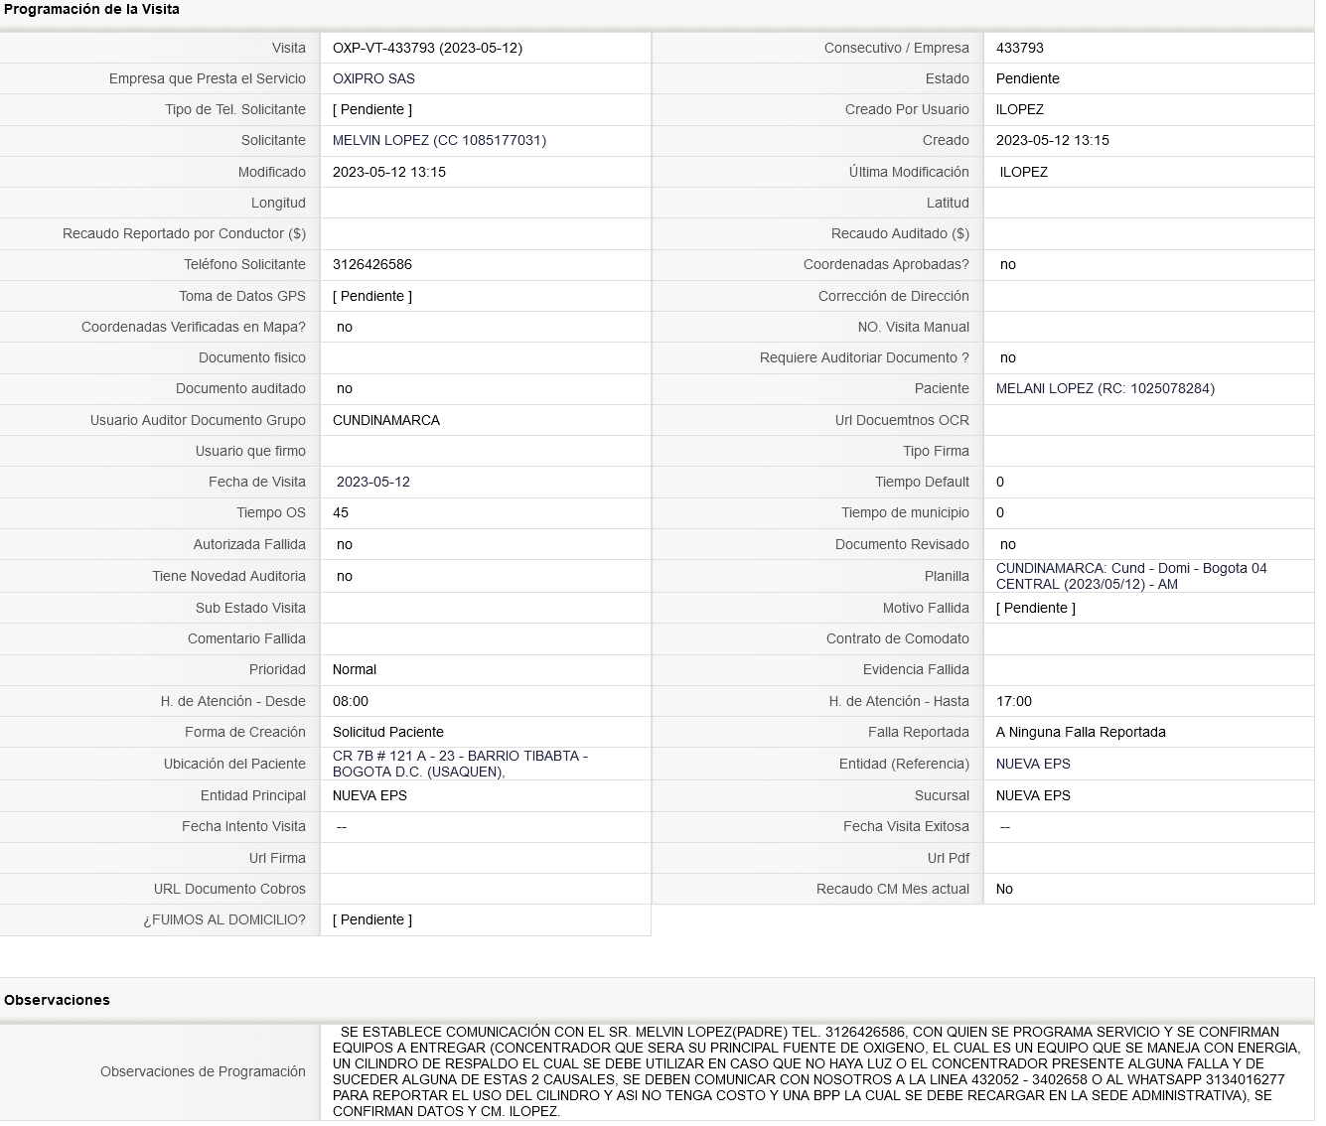Click the Observaciones section header
This screenshot has height=1126, width=1326.
point(58,1000)
